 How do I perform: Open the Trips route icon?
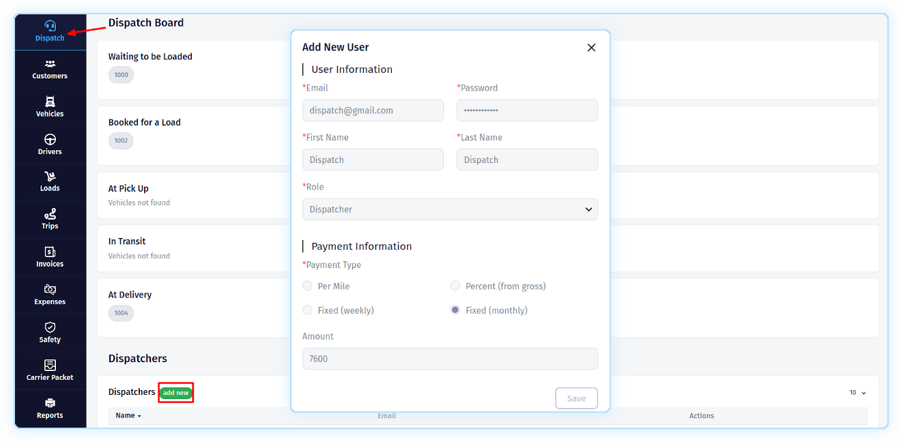click(x=50, y=214)
